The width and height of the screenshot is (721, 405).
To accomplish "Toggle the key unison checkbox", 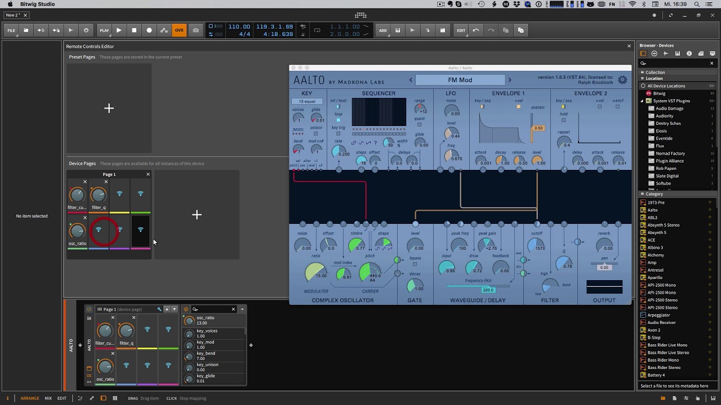I will pyautogui.click(x=315, y=133).
